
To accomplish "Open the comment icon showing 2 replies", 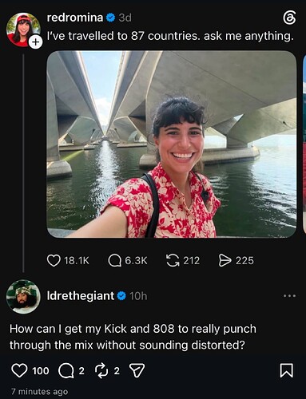I will [x=66, y=370].
